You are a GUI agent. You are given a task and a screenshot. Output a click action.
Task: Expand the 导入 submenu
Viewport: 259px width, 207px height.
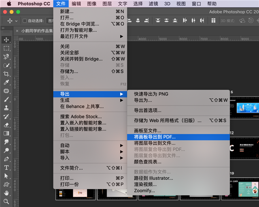point(90,158)
